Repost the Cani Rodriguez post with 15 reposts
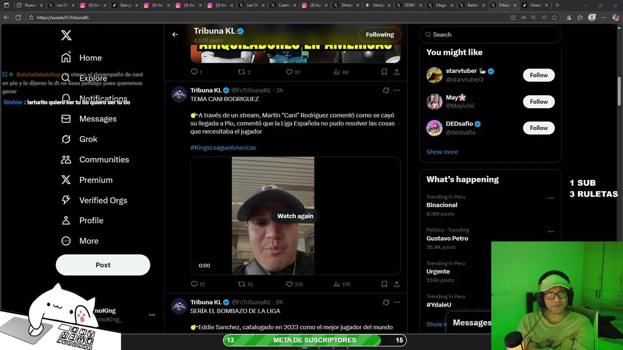This screenshot has width=623, height=350. tap(245, 284)
